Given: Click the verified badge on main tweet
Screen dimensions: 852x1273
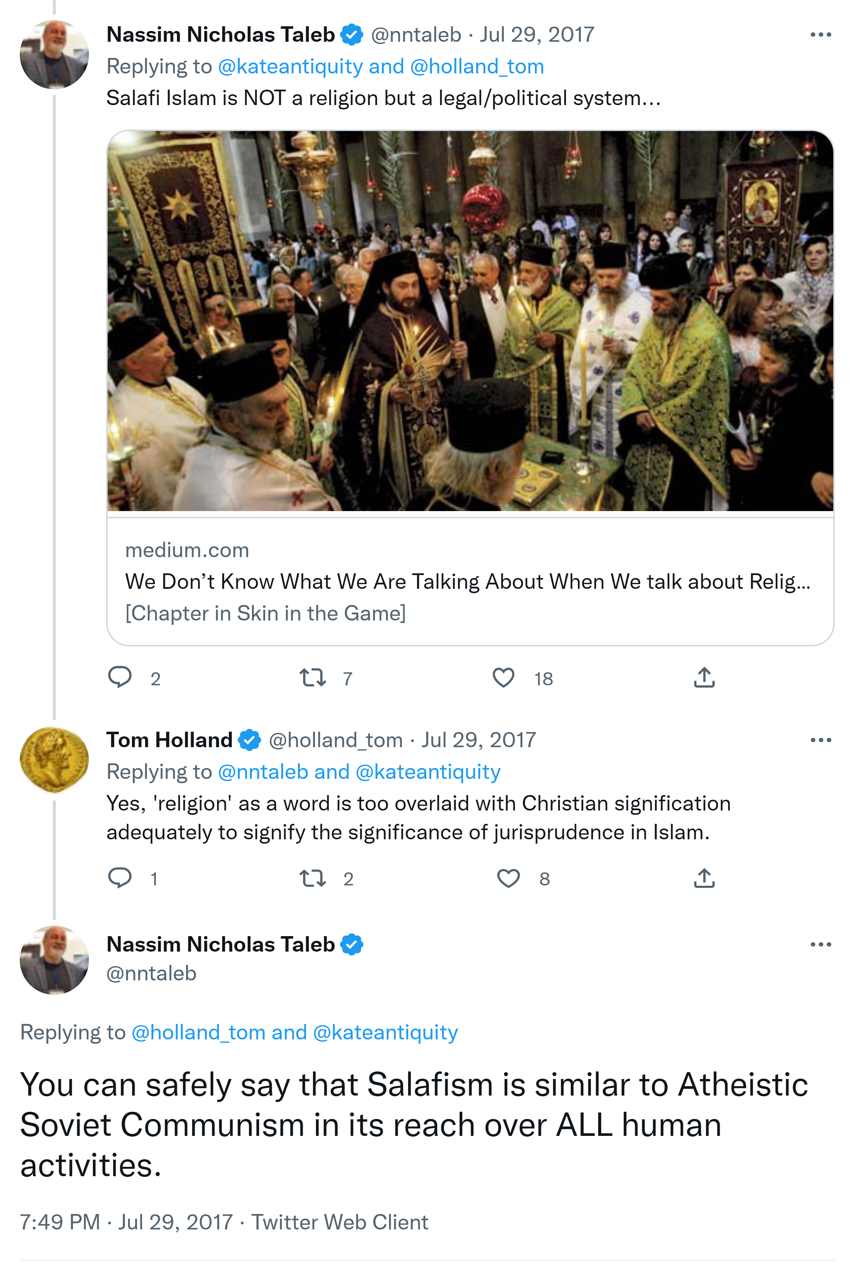Looking at the screenshot, I should pyautogui.click(x=352, y=944).
